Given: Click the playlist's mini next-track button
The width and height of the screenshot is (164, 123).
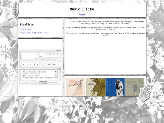Looking at the screenshot, I should (46, 83).
